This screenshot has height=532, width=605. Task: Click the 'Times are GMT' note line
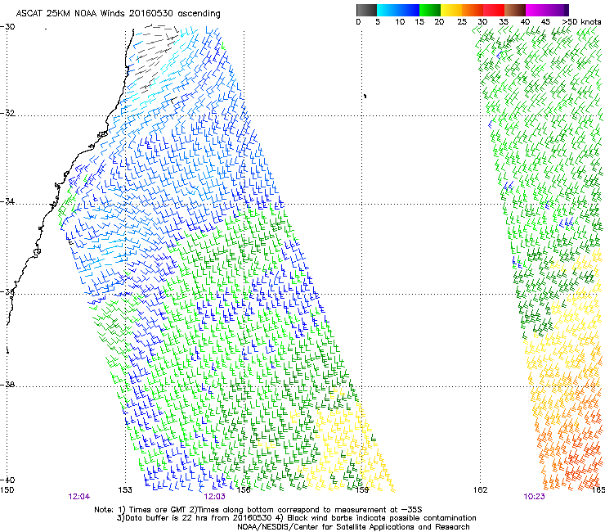coord(258,510)
